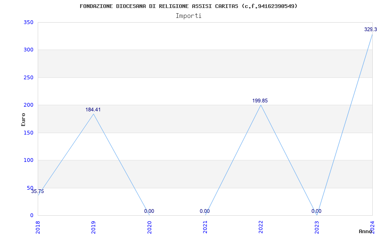This screenshot has height=236, width=377.
Task: Click the line peak at year 2022
Action: (261, 105)
